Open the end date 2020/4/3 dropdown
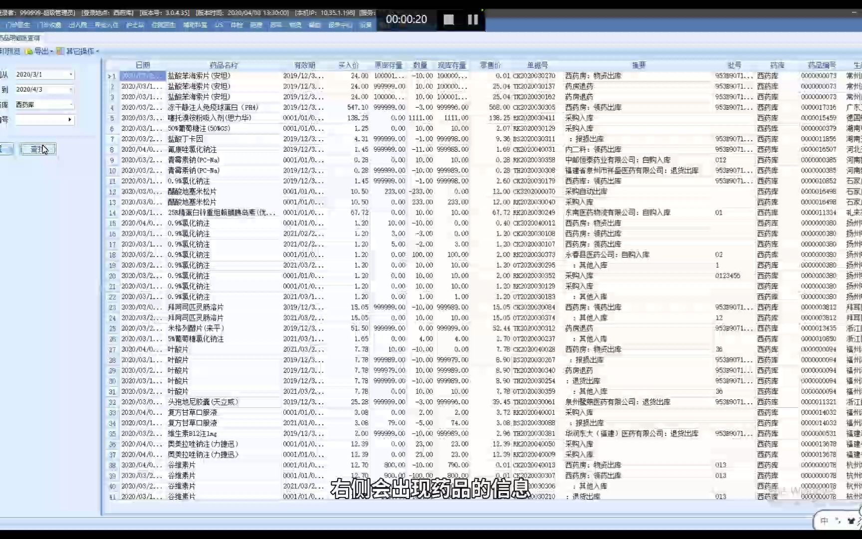The height and width of the screenshot is (539, 862). 71,89
